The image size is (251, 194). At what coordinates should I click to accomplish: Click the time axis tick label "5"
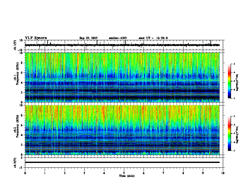124,173
